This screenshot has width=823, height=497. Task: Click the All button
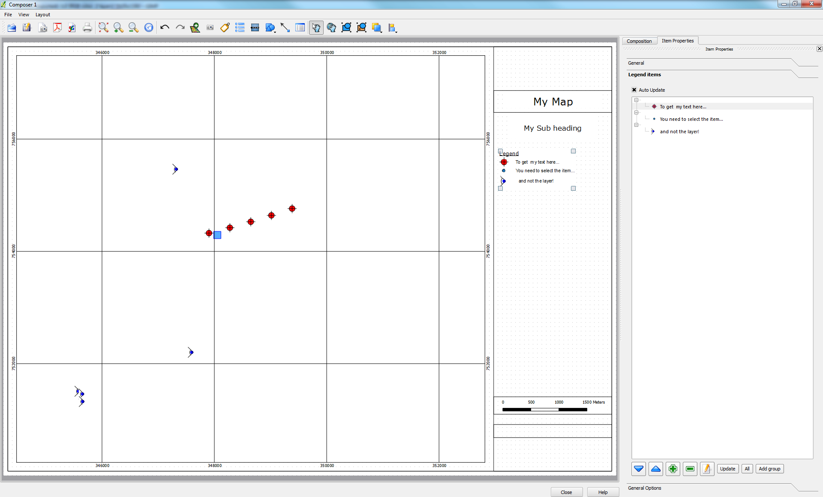pyautogui.click(x=747, y=469)
